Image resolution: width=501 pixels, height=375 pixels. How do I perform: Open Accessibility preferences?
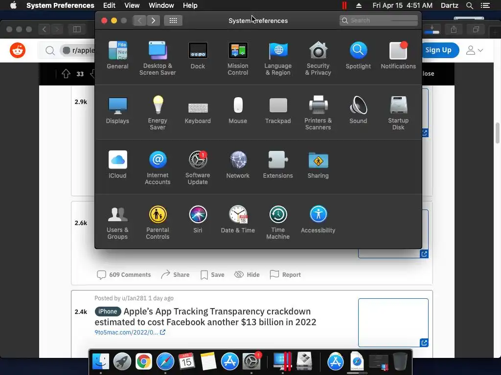click(318, 219)
